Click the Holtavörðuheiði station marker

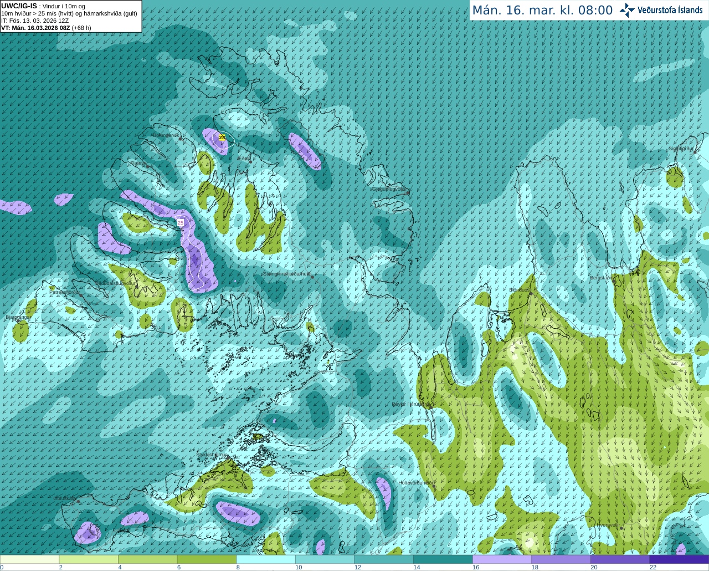(434, 486)
